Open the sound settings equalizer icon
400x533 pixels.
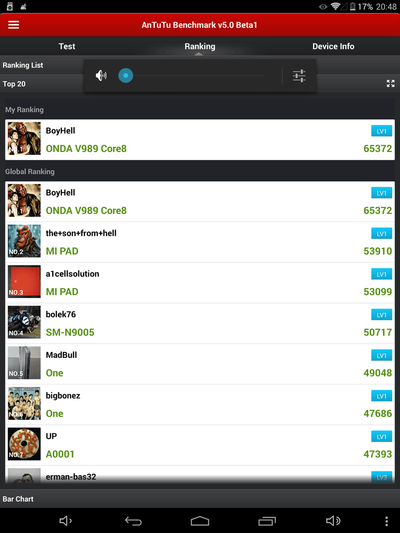(x=299, y=76)
